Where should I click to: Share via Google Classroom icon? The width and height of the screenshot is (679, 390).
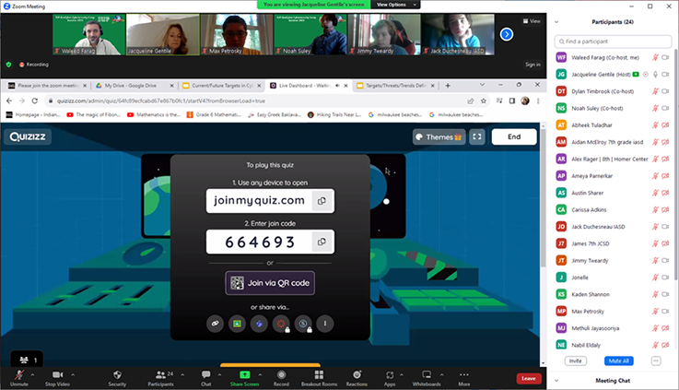pyautogui.click(x=237, y=324)
